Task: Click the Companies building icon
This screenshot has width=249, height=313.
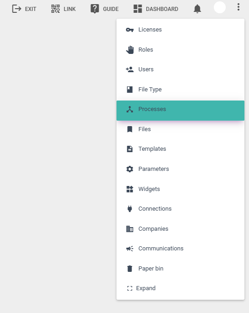Action: click(x=130, y=229)
